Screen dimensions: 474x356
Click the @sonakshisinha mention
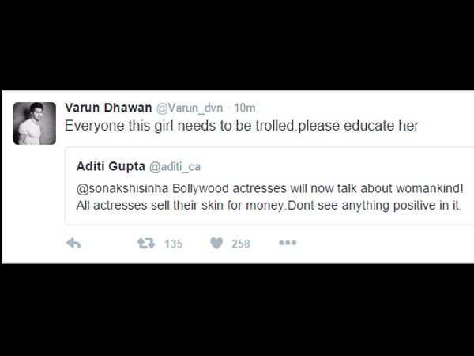coord(122,187)
